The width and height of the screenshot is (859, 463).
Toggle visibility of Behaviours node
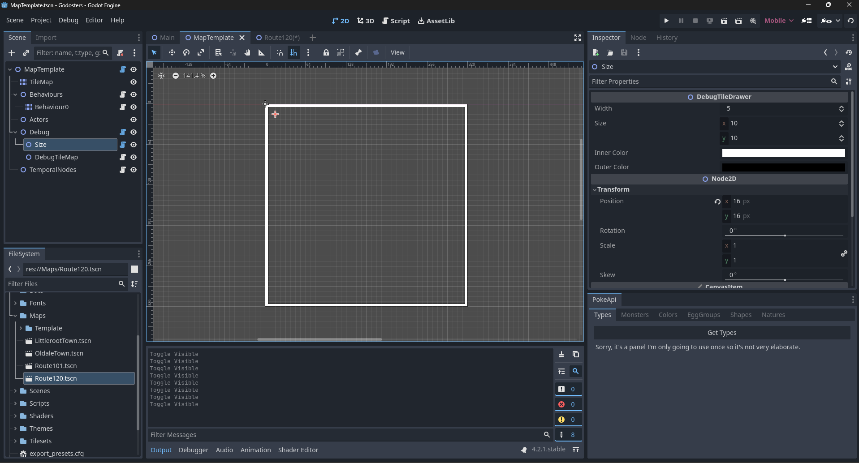134,94
